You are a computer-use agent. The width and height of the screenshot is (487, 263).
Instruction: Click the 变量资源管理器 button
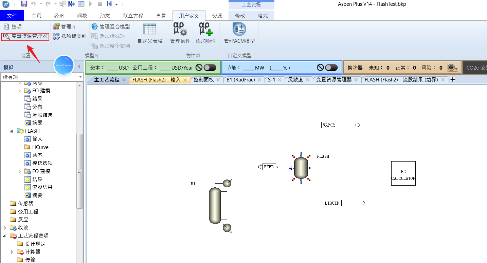click(25, 36)
